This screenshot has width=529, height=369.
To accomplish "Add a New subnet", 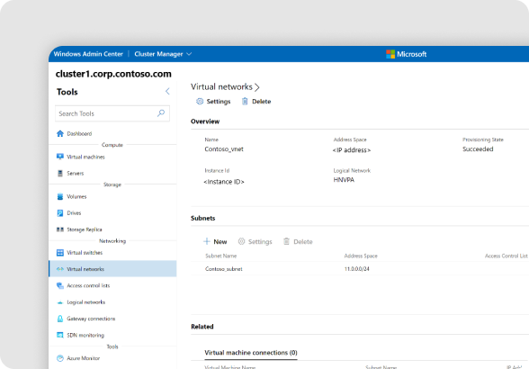I will coord(215,241).
